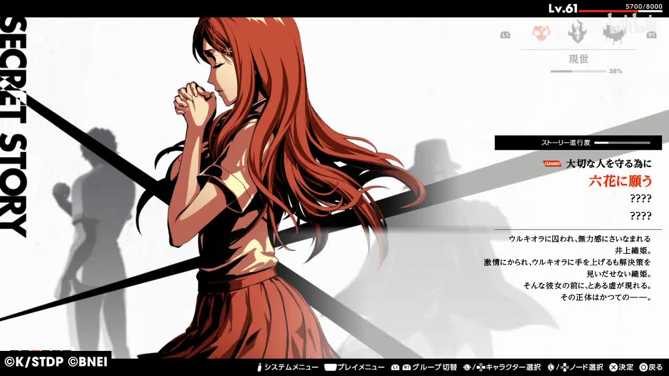Click the CLEARED badge icon

(x=552, y=164)
